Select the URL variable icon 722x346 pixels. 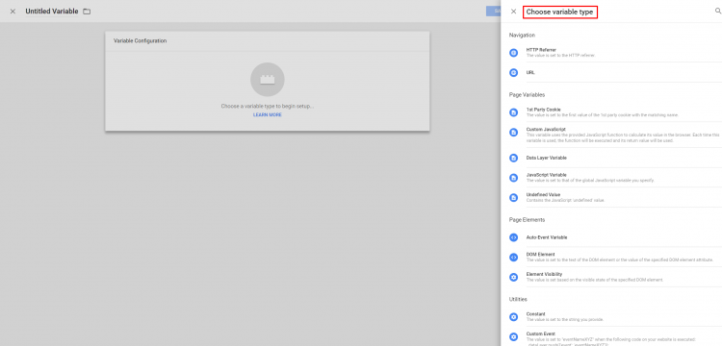[513, 73]
